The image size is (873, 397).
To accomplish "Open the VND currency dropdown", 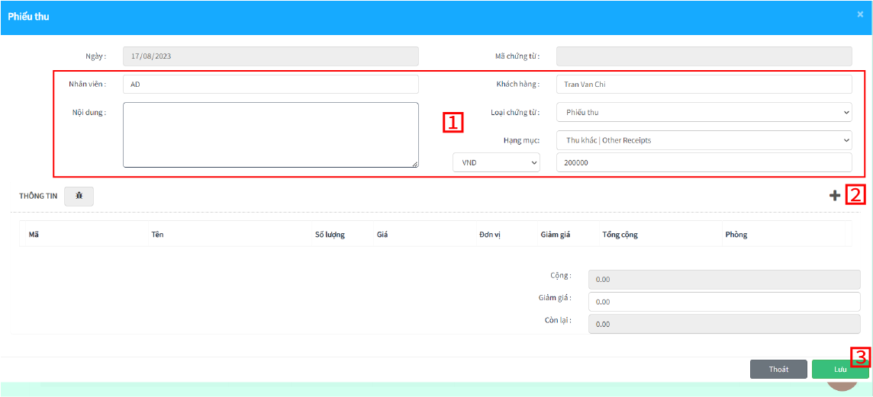I will 496,162.
